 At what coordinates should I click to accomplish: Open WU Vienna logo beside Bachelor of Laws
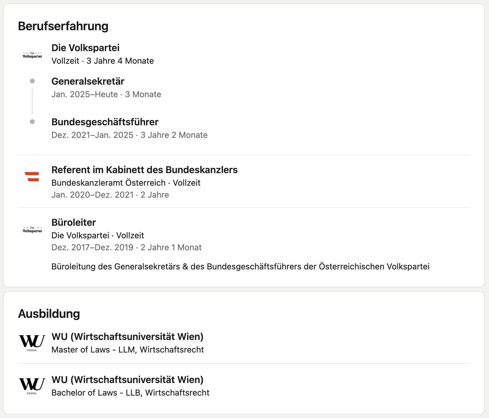tap(32, 386)
